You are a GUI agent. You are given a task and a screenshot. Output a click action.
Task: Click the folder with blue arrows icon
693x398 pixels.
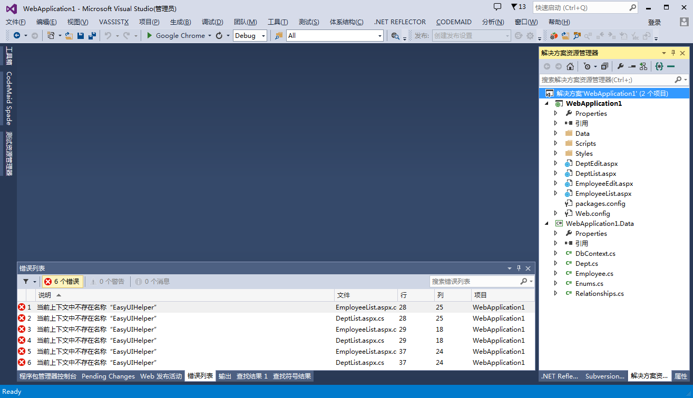(x=565, y=35)
